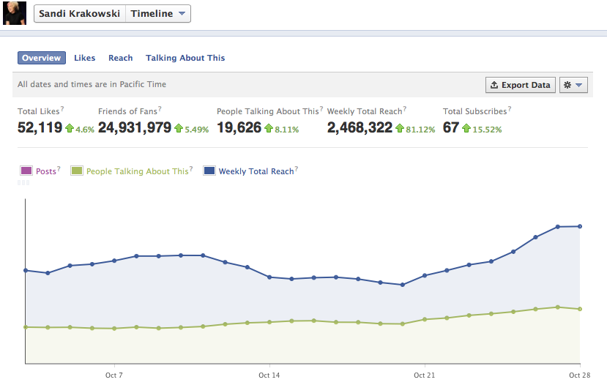Click help mark next to Total Subscribes

pos(509,109)
